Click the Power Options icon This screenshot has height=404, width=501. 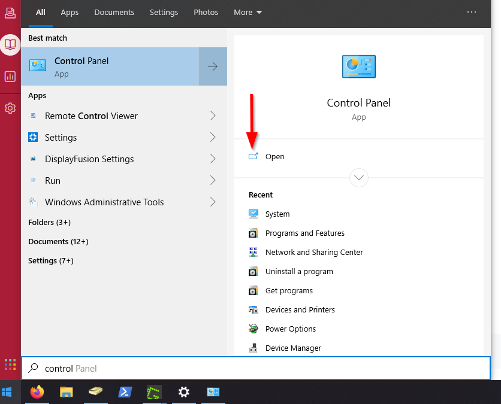click(x=253, y=329)
